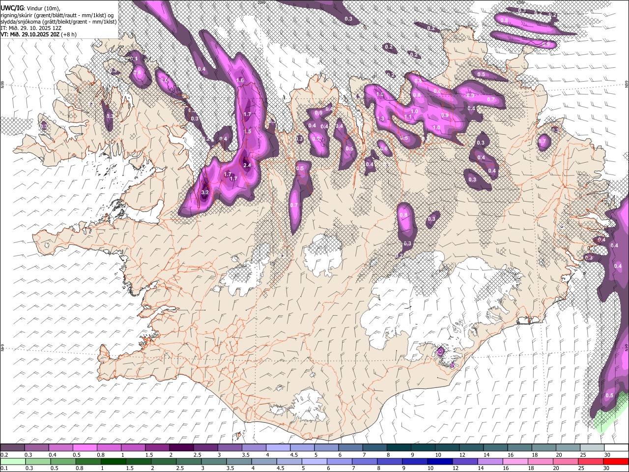Click the 'rigning/skúrir' description line
This screenshot has width=629, height=472.
click(x=57, y=15)
